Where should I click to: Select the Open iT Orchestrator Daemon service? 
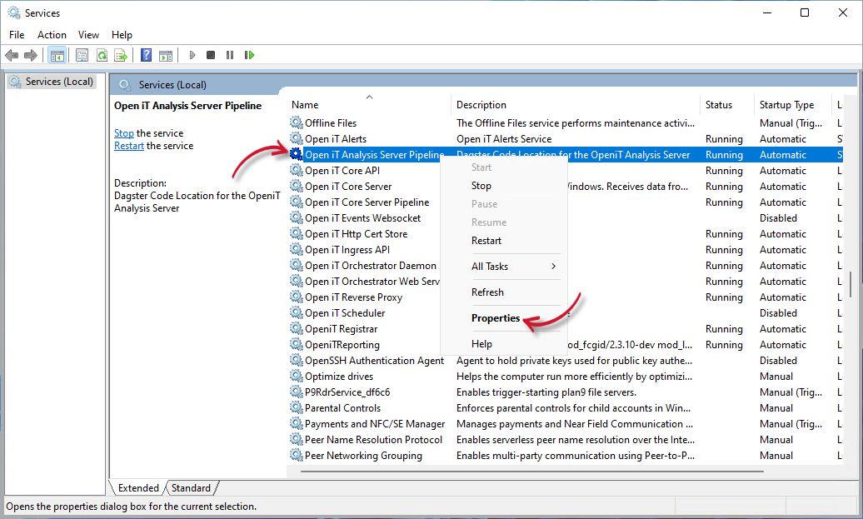click(x=371, y=266)
